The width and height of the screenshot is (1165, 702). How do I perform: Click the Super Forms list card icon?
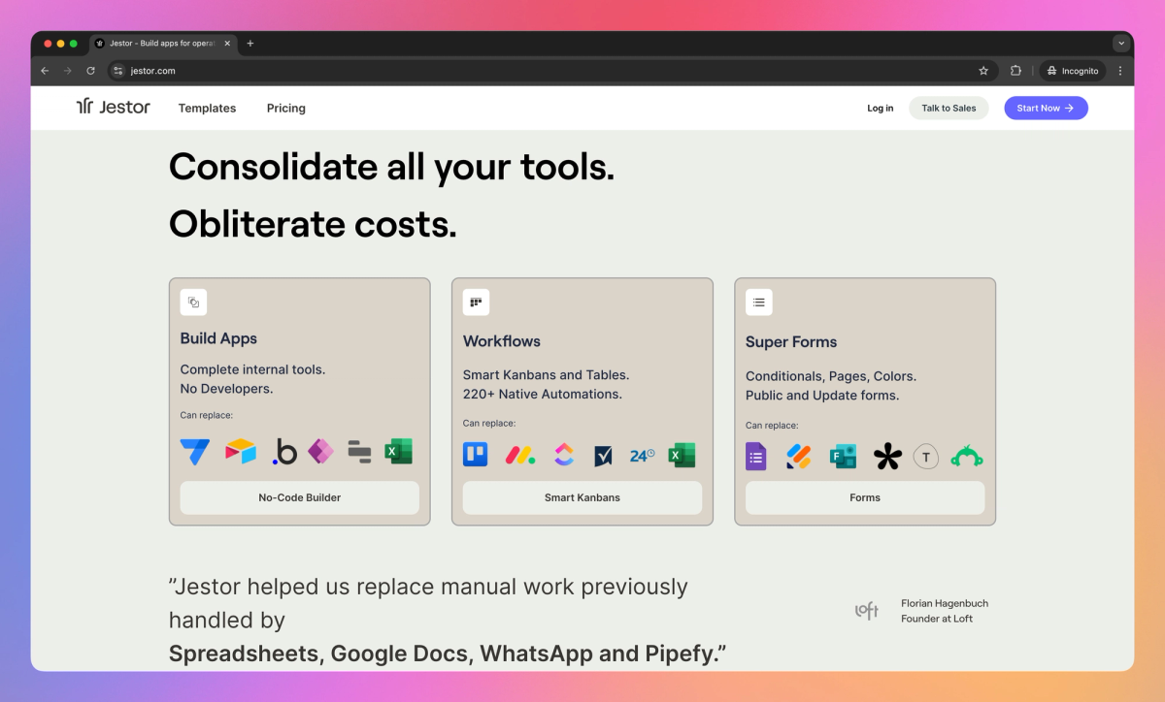click(759, 303)
